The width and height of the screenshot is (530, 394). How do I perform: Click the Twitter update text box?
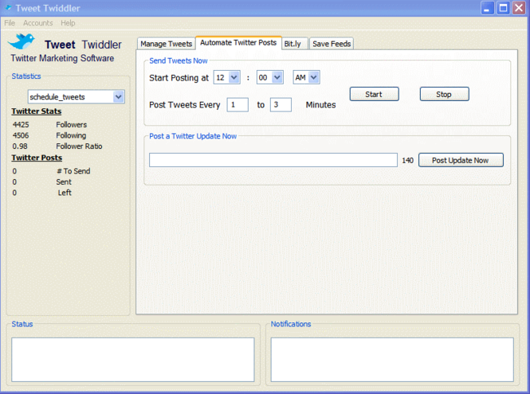[273, 160]
